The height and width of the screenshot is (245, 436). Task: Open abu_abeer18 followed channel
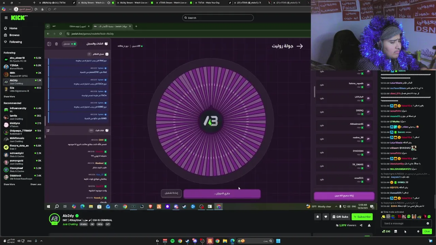pos(22,59)
